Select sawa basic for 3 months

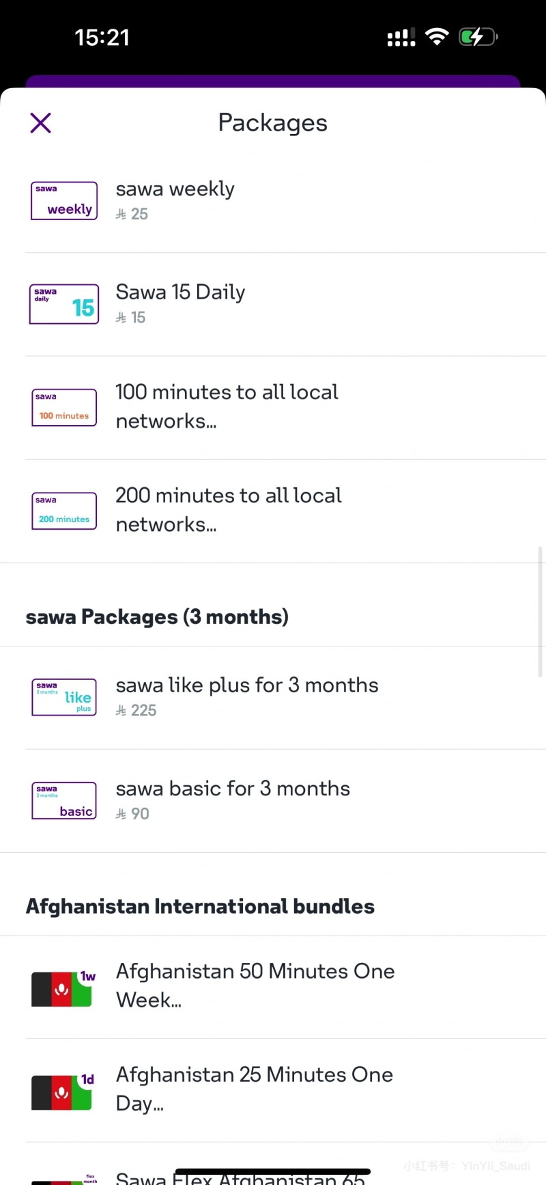click(x=285, y=801)
